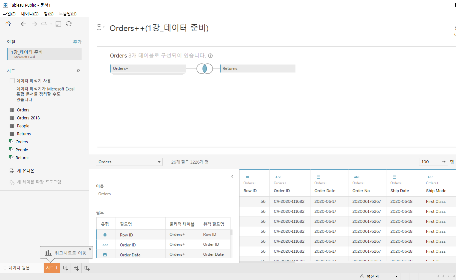Open the Orders table selector dropdown
Image resolution: width=456 pixels, height=280 pixels.
(129, 162)
